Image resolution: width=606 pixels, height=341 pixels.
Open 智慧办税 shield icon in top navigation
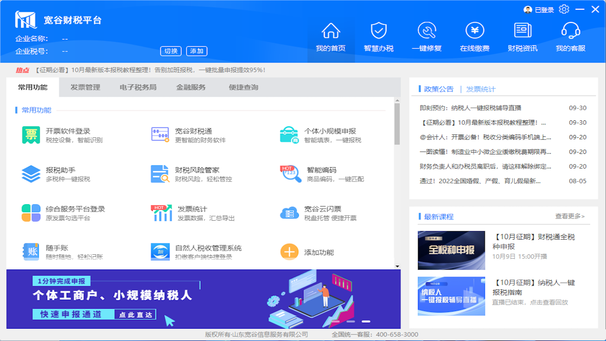point(378,31)
